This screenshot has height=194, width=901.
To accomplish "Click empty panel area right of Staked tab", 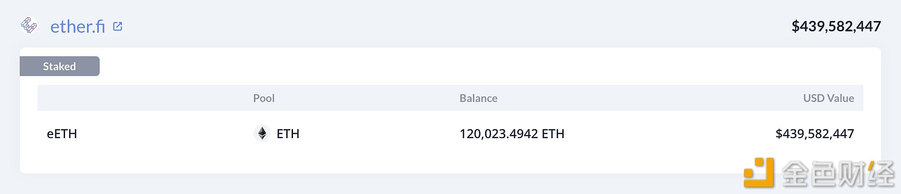I will coord(449,66).
